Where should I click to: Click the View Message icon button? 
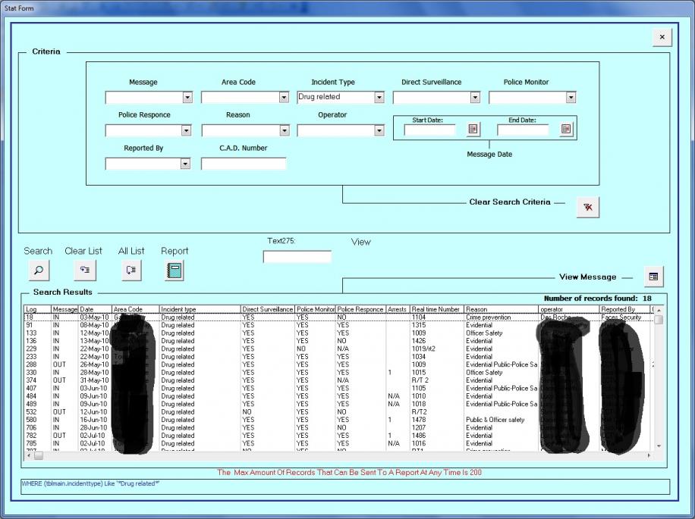point(652,277)
